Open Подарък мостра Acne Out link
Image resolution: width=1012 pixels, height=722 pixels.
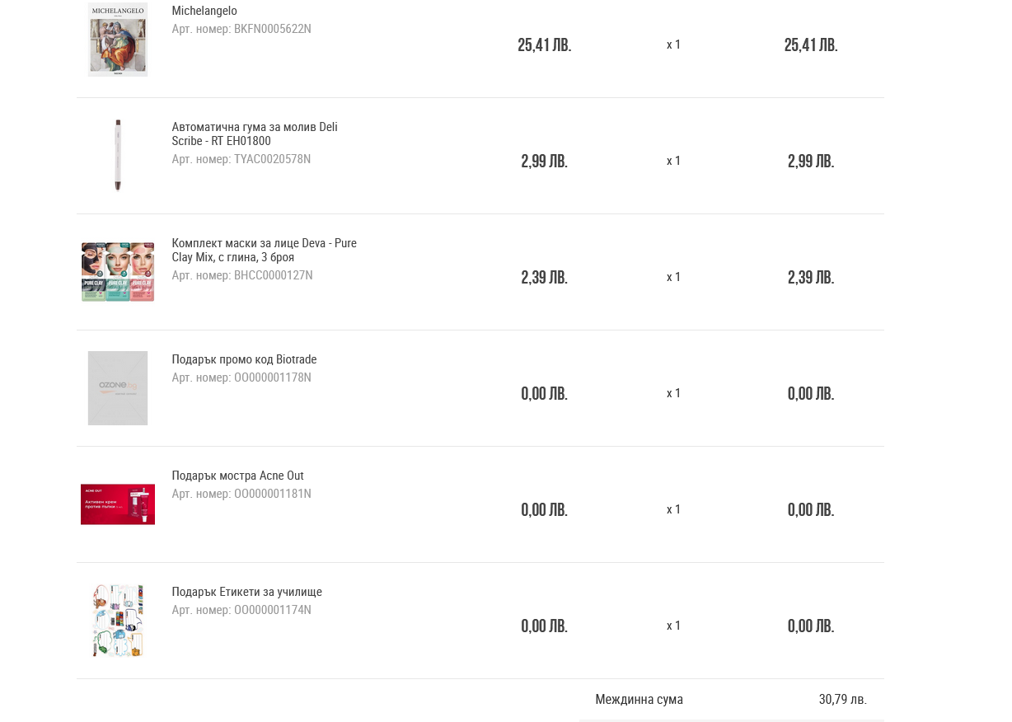pos(237,476)
